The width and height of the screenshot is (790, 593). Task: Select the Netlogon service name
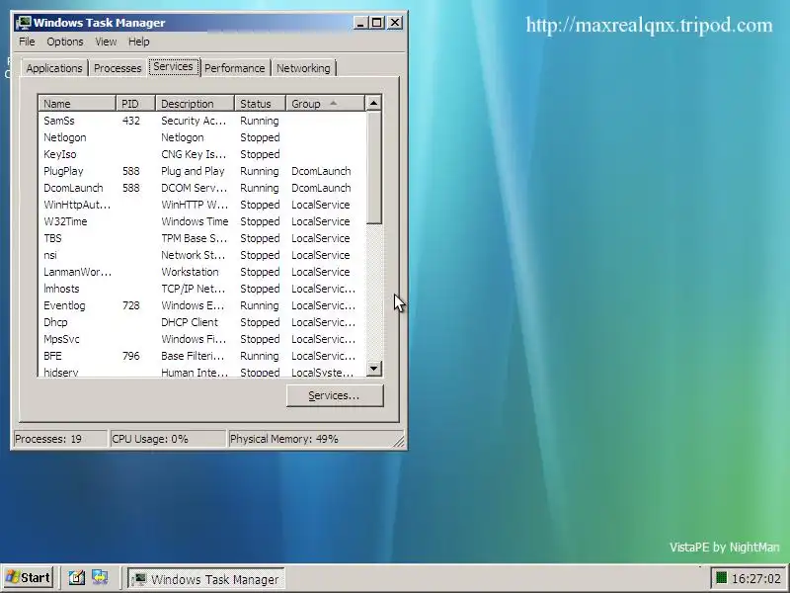[65, 137]
